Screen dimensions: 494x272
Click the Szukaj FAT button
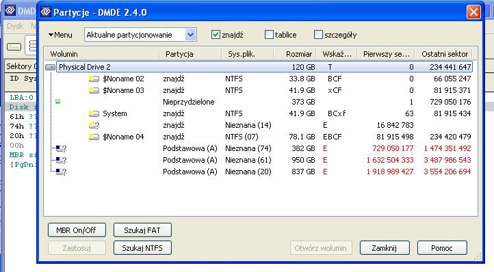click(142, 230)
